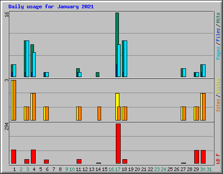Click the orange sites bar for day 1
The width and height of the screenshot is (223, 174).
click(14, 100)
